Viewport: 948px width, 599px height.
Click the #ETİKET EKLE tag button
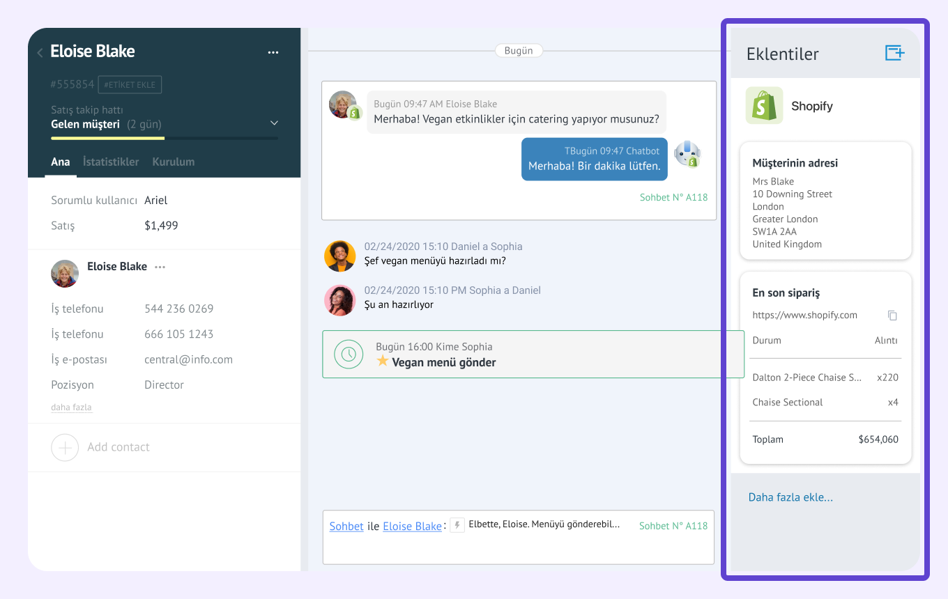pos(130,85)
